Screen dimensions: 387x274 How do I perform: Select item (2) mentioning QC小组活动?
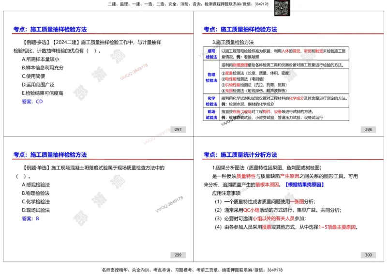(x=278, y=210)
